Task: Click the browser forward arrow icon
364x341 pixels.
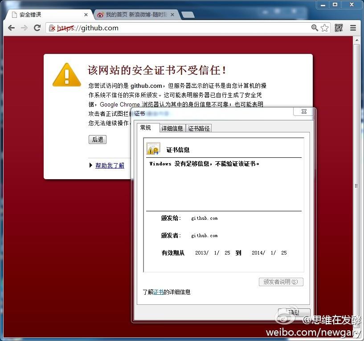Action: [25, 28]
